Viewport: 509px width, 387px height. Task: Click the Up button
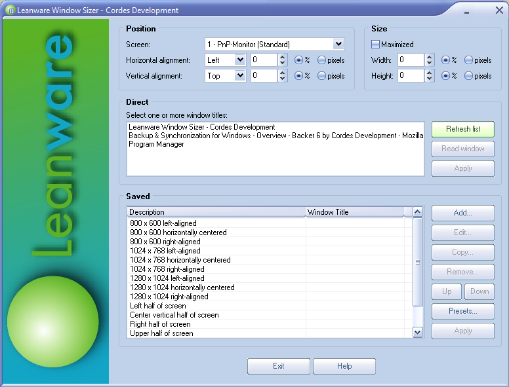pos(447,291)
